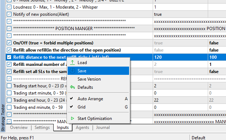
Task: Click the Start Optimization play icon
Action: pos(72,119)
